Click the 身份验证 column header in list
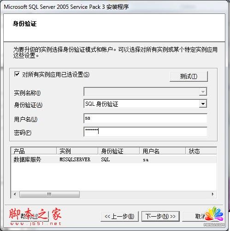Viewport: 230px width, 231px height. coord(118,151)
